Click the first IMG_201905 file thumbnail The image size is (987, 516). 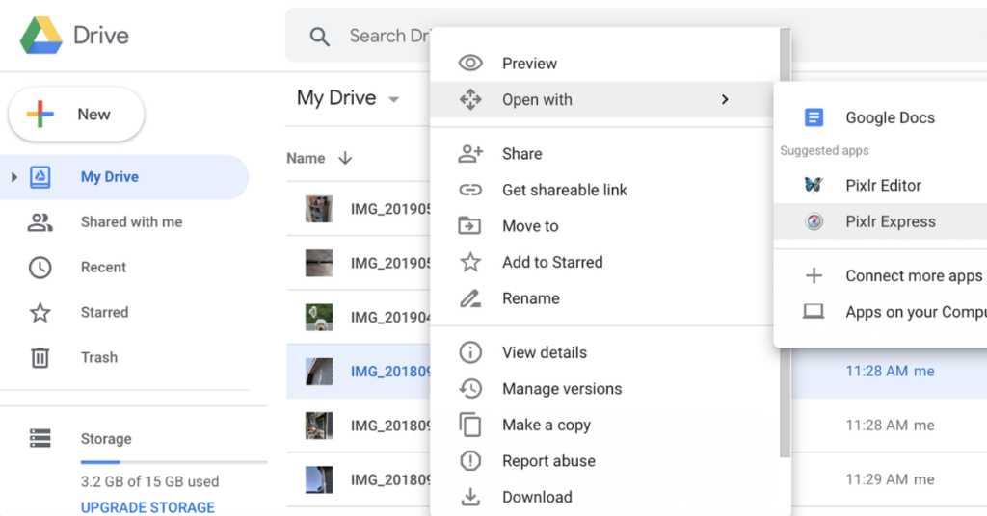click(x=319, y=209)
